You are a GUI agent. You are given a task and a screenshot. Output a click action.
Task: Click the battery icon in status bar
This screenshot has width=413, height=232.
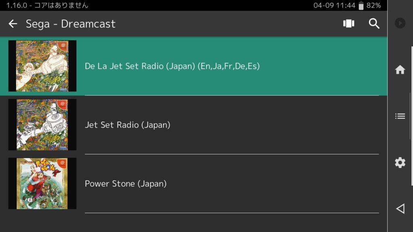(361, 5)
